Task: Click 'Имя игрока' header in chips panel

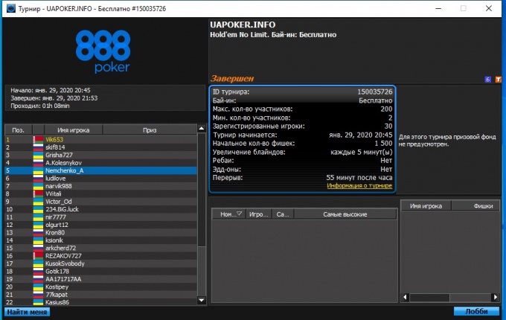Action: (426, 206)
